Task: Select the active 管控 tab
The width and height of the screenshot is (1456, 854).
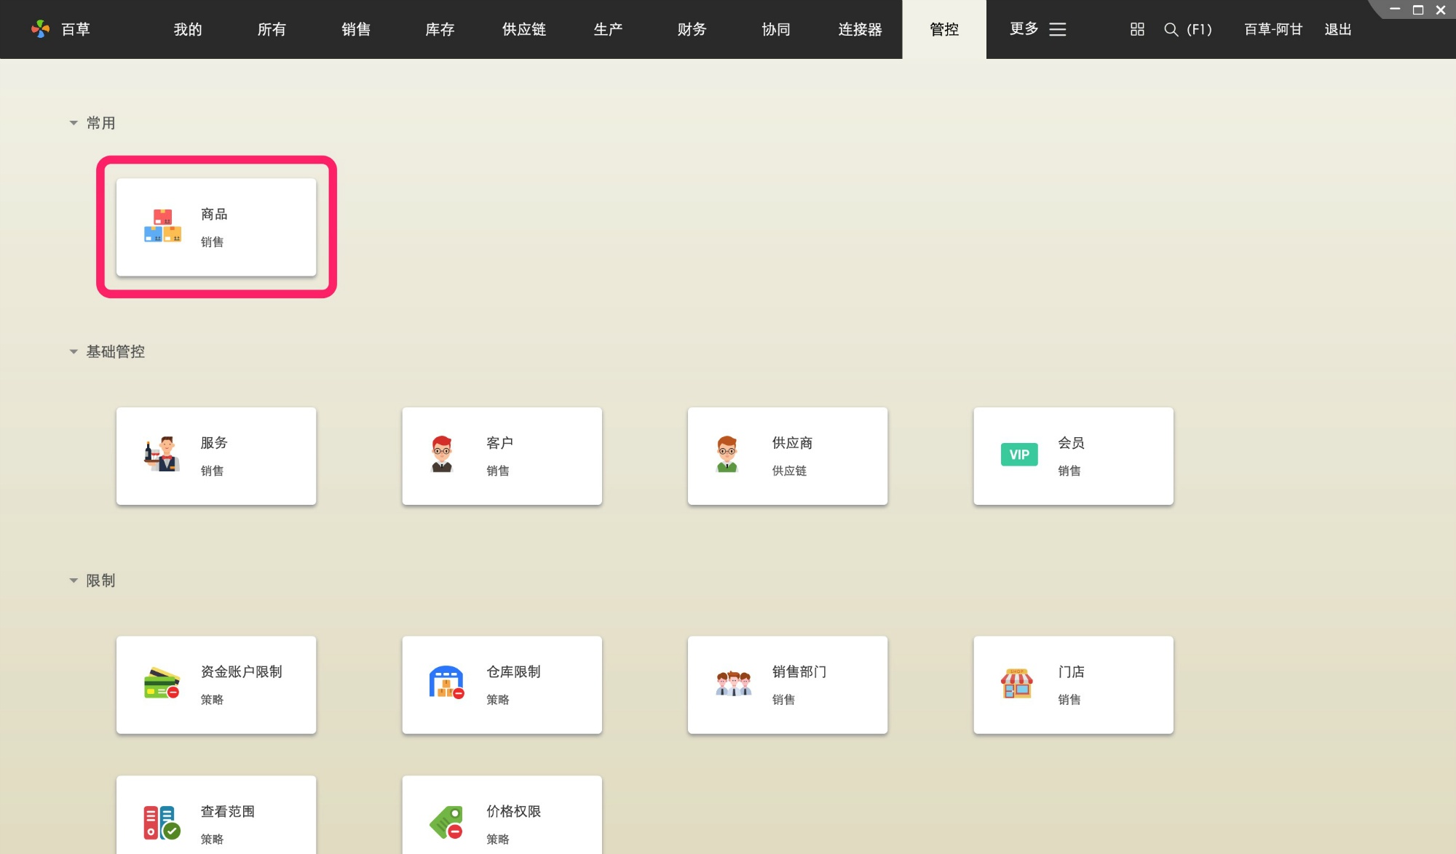Action: coord(944,29)
